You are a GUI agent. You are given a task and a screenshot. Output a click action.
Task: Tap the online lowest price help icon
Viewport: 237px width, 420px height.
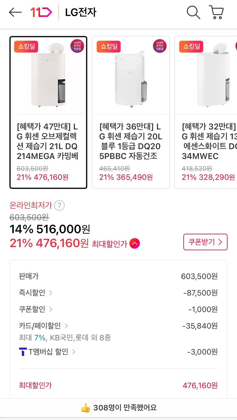pos(59,205)
